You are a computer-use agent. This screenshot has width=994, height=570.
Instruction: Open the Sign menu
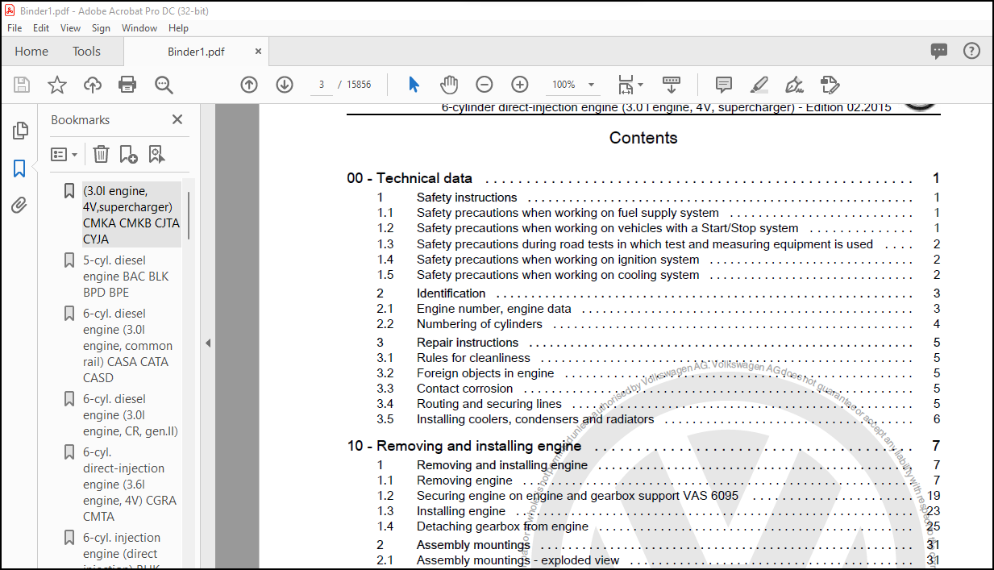(x=101, y=27)
